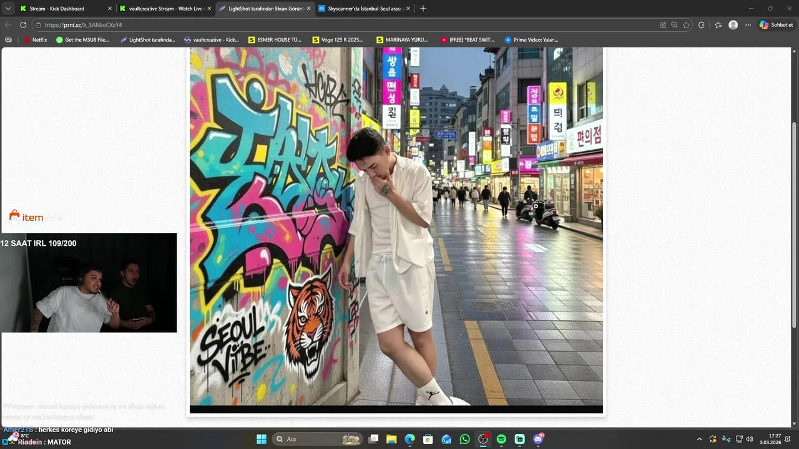
Task: Open the Netflix bookmark
Action: point(35,40)
